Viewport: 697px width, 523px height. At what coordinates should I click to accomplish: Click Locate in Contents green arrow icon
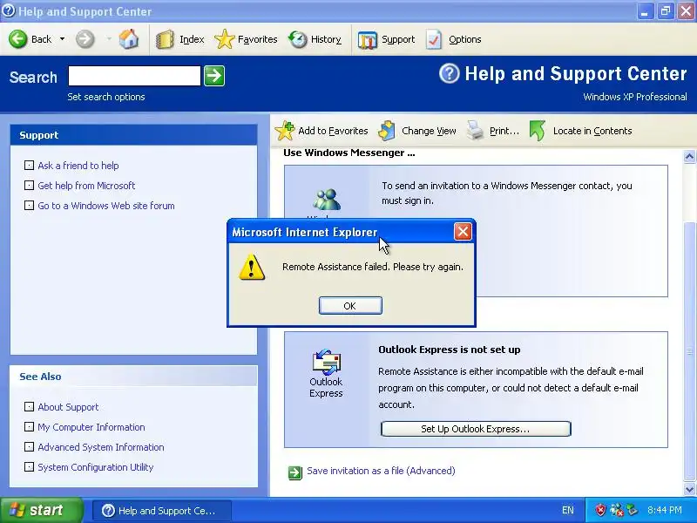(538, 130)
